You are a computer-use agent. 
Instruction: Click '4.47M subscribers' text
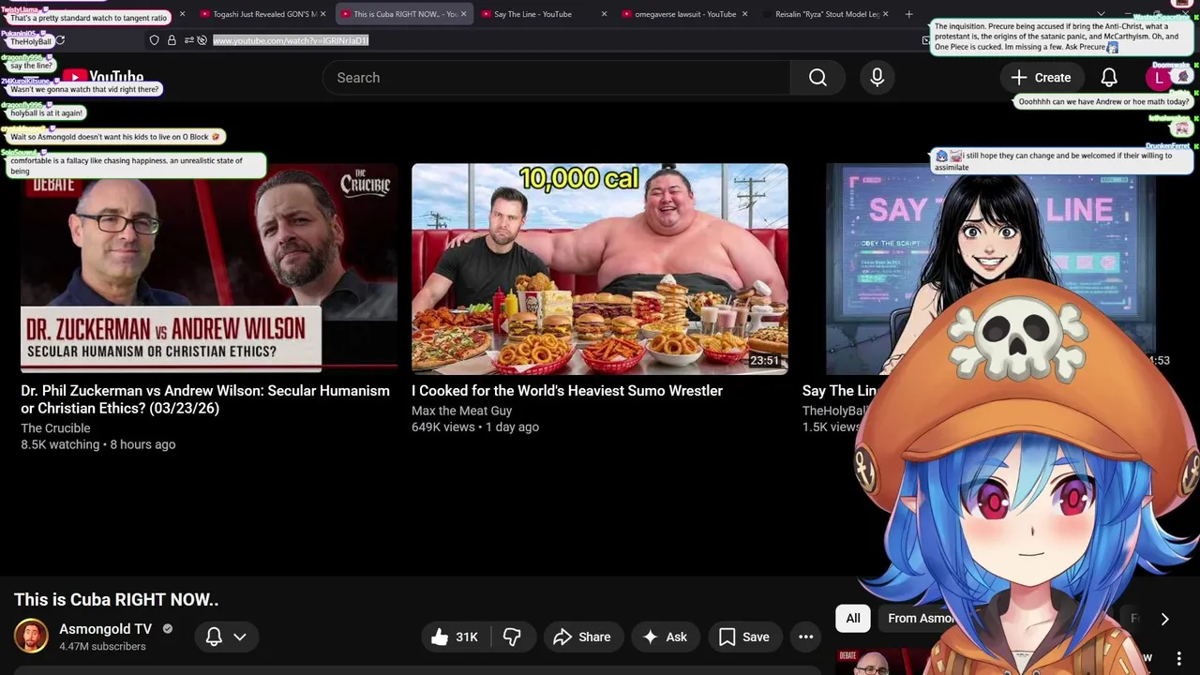[x=102, y=647]
